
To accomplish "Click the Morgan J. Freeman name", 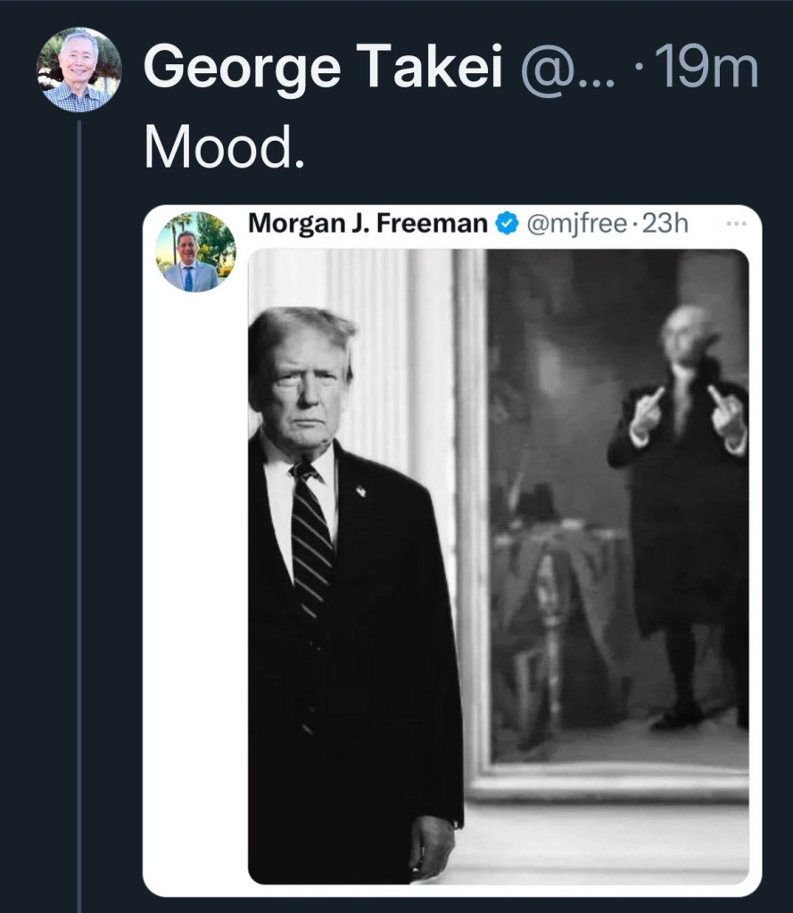I will pos(368,224).
